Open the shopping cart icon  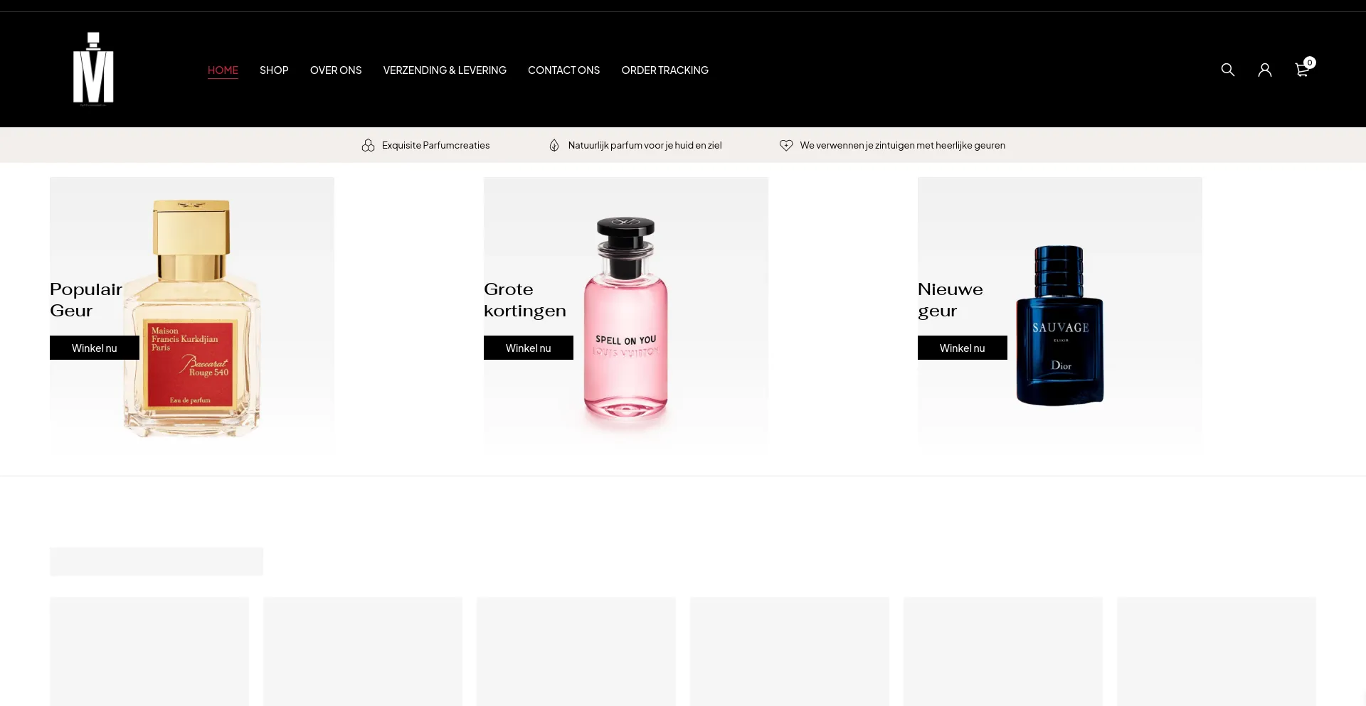coord(1301,70)
